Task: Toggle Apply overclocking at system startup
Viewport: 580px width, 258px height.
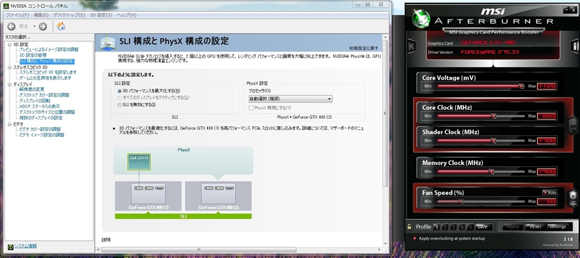Action: [x=415, y=238]
